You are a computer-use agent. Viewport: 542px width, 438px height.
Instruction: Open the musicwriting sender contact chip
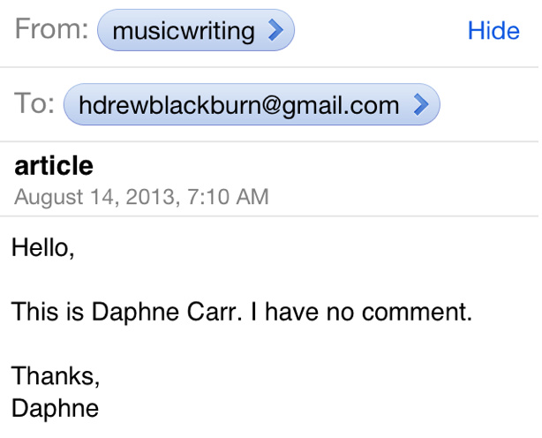pos(196,30)
